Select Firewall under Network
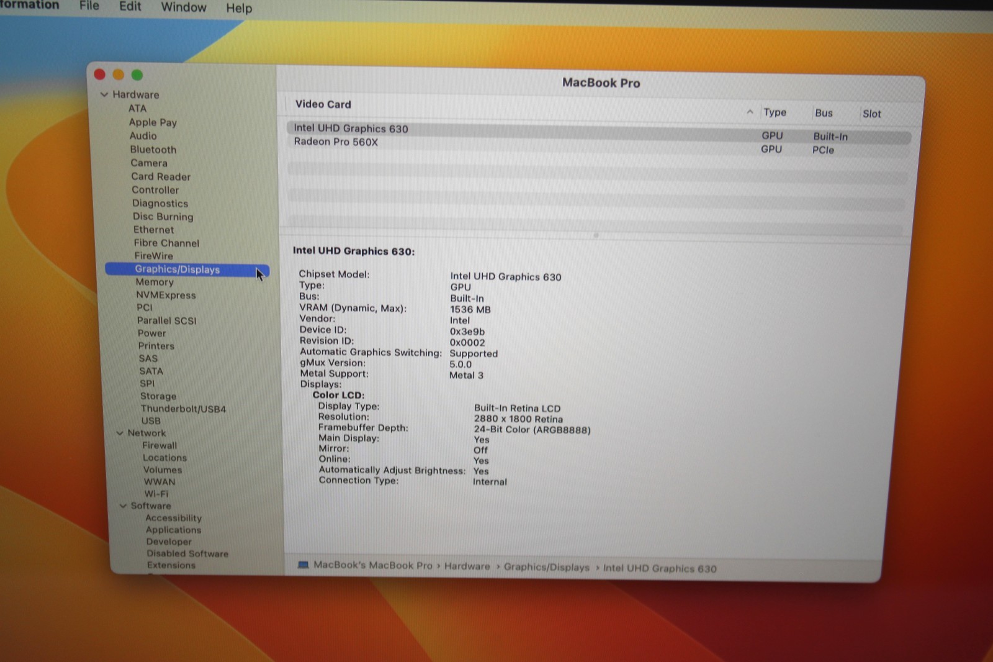The width and height of the screenshot is (993, 662). (160, 445)
